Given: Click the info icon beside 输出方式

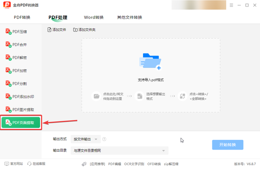Looking at the screenshot, I should tap(104, 139).
